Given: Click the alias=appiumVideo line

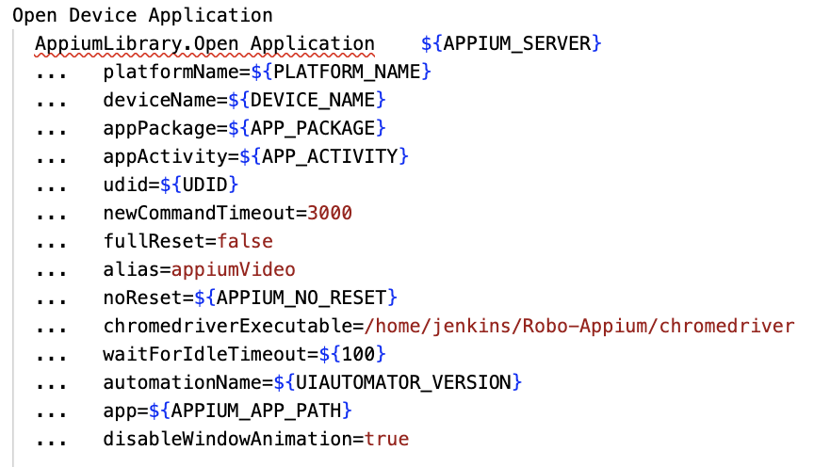Looking at the screenshot, I should (x=199, y=269).
